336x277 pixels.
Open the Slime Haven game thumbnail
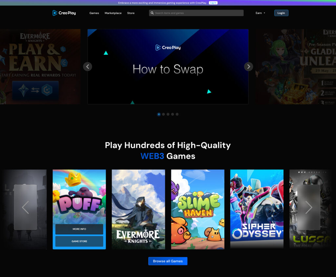pos(198,209)
